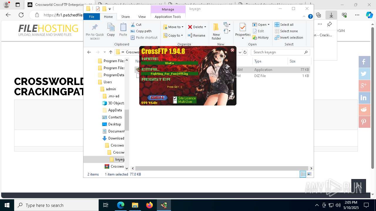Click Select all

[x=284, y=25]
